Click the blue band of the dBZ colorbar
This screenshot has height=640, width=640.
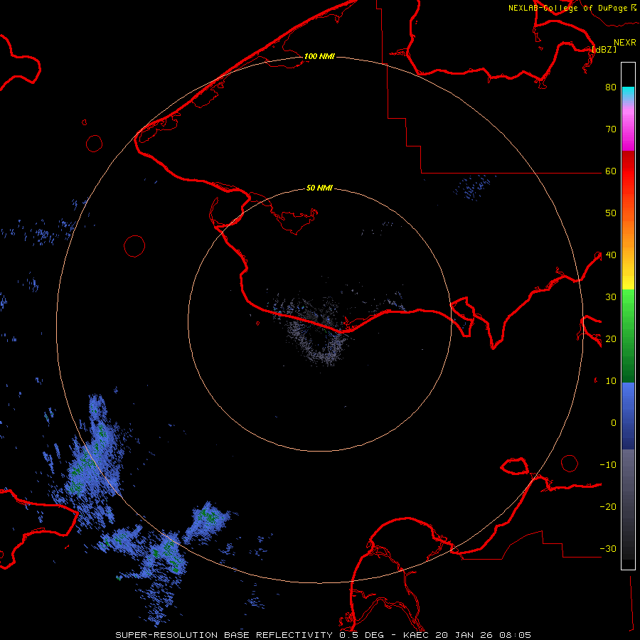(628, 415)
